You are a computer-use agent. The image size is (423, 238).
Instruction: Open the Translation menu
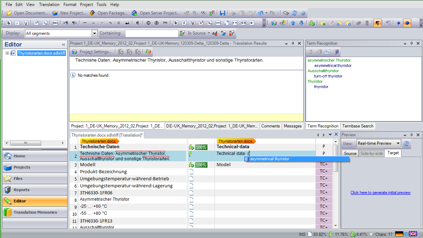(x=49, y=5)
